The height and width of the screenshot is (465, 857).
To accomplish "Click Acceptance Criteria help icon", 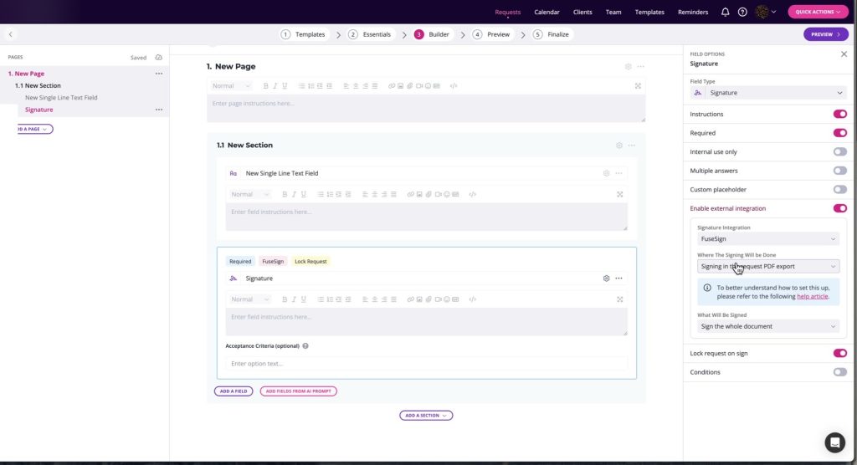I will click(305, 346).
